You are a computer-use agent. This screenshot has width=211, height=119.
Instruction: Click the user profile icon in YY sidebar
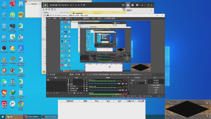44,10
